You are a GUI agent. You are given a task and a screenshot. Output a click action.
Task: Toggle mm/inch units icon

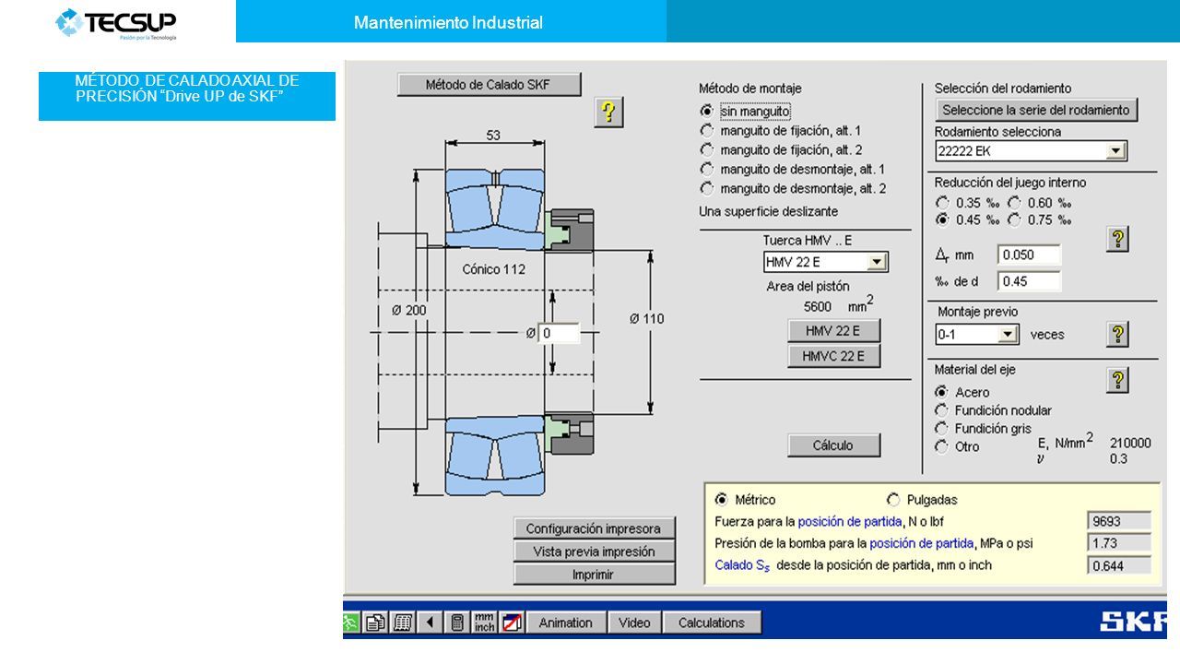click(x=485, y=622)
